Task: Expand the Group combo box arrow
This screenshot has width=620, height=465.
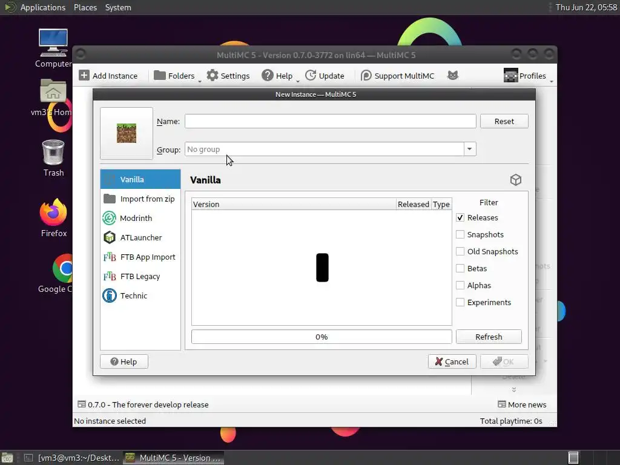Action: pos(469,149)
